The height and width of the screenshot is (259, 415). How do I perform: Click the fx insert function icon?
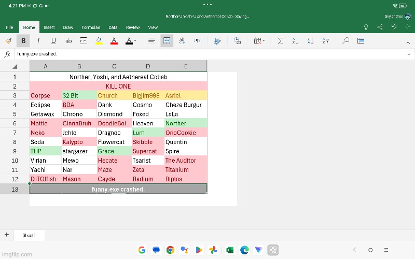pyautogui.click(x=7, y=54)
